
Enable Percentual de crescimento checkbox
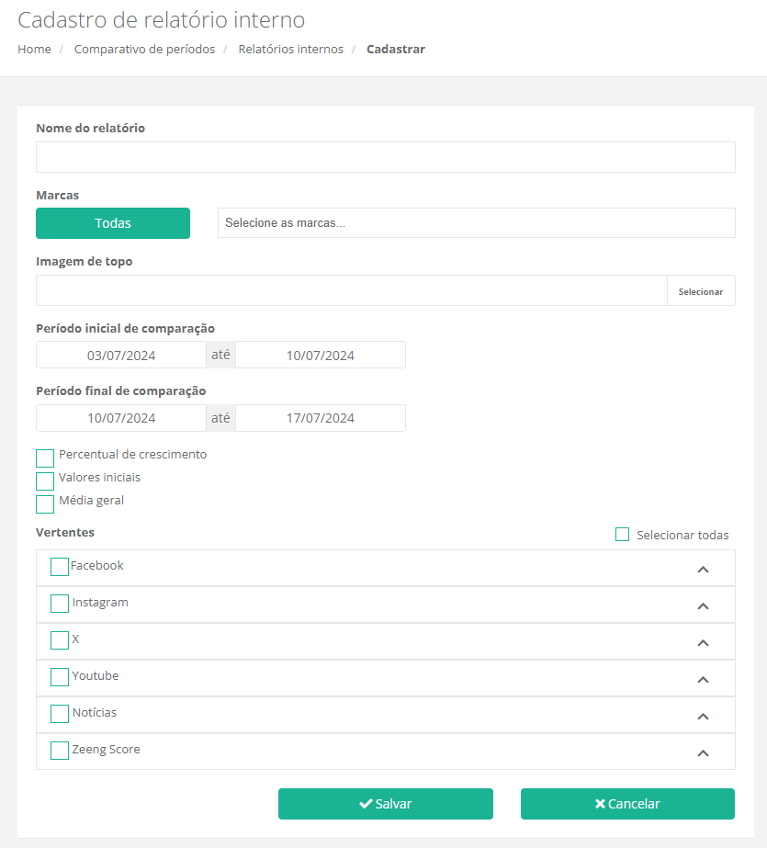45,458
